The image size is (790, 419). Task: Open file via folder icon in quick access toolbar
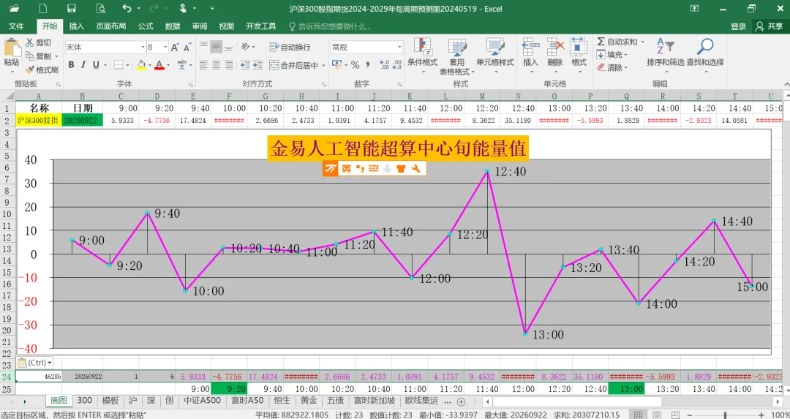(15, 8)
